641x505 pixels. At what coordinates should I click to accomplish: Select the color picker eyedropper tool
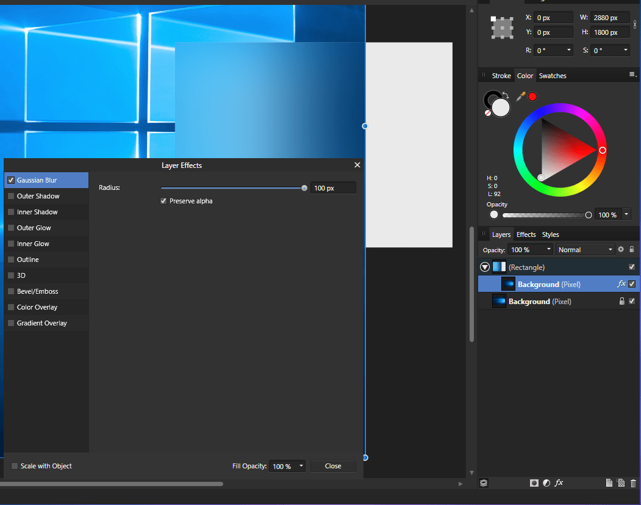tap(521, 96)
